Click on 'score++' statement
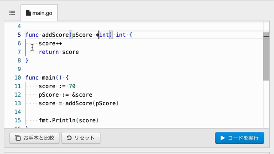274x154 pixels. [x=51, y=44]
